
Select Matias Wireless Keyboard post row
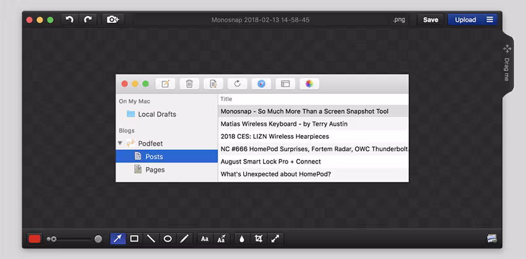(313, 124)
